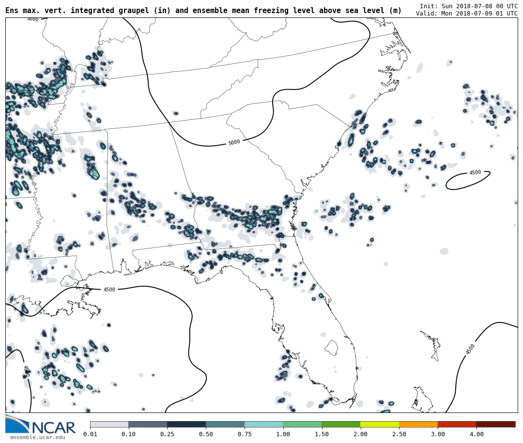Pick the red 3.00–4.00 colorbar segment

pos(457,425)
